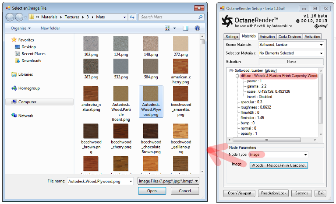Select Computer in navigation pane
This screenshot has height=204, width=336.
[39, 102]
